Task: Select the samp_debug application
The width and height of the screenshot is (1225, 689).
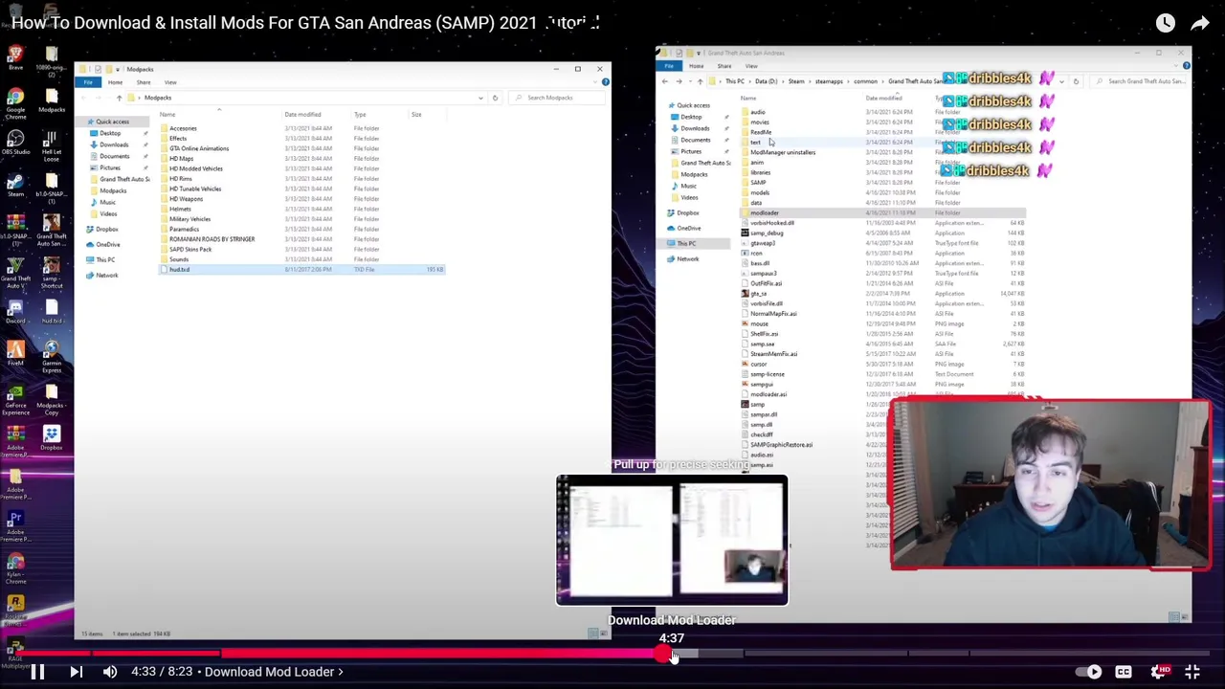Action: 767,233
